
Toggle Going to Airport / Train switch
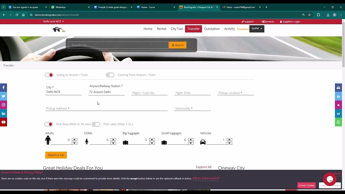[49, 75]
